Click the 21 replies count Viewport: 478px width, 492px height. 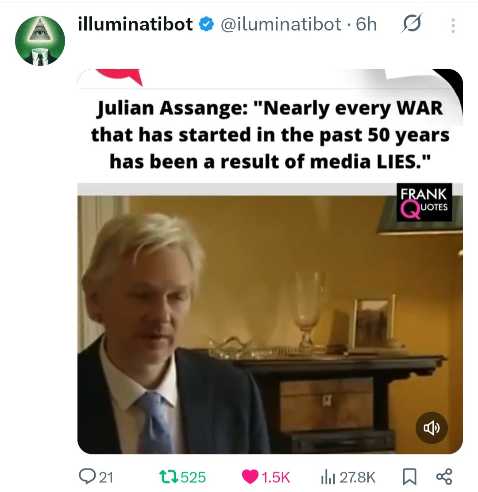click(x=106, y=477)
